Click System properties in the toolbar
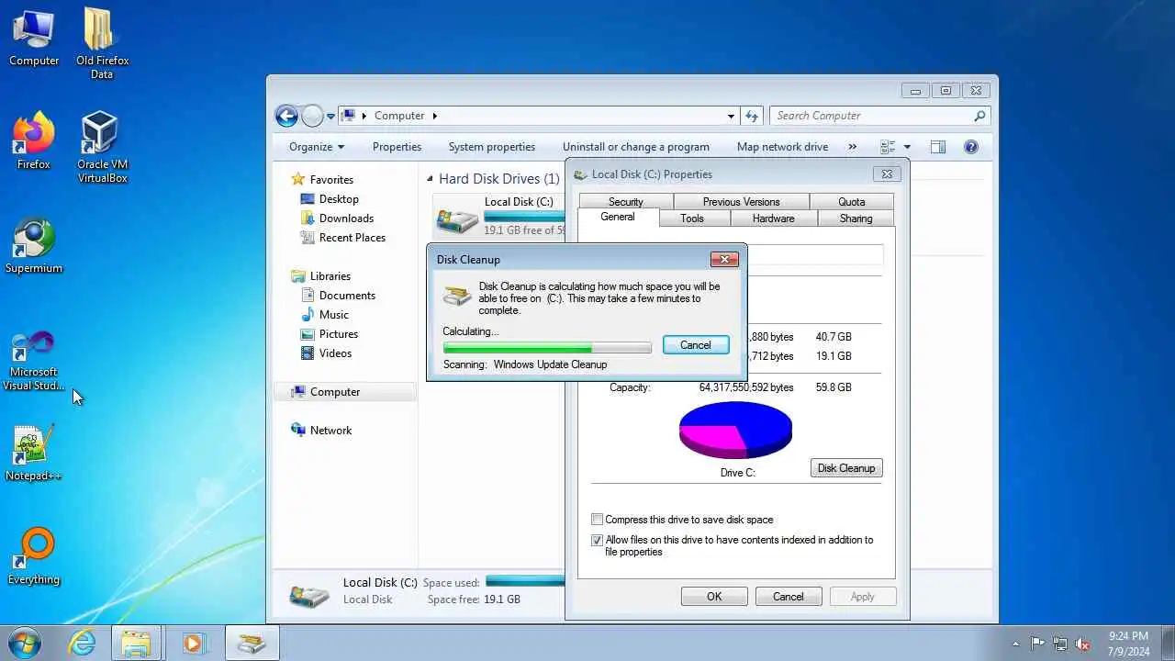The image size is (1175, 661). [491, 147]
